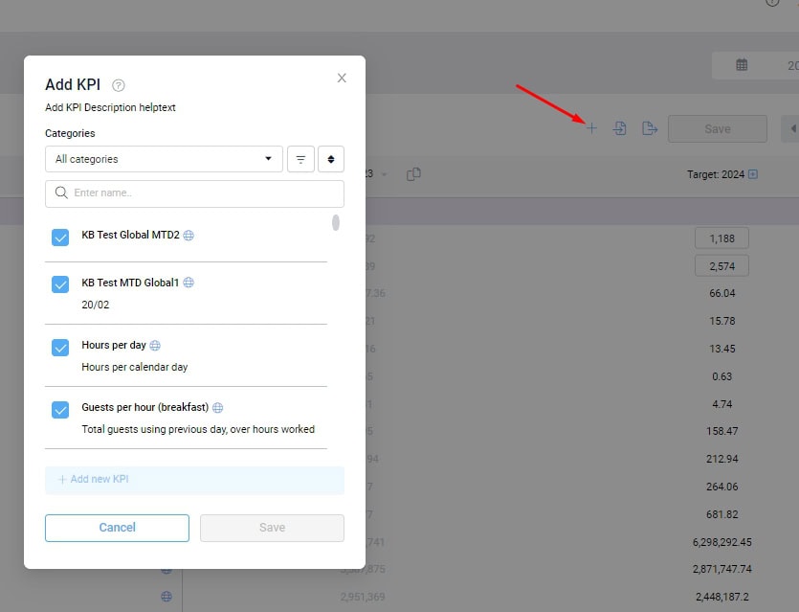Click the help icon next to Add KPI

119,85
